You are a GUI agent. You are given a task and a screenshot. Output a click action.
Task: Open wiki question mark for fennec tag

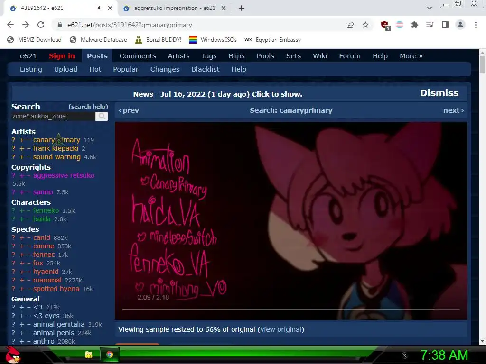coord(13,255)
